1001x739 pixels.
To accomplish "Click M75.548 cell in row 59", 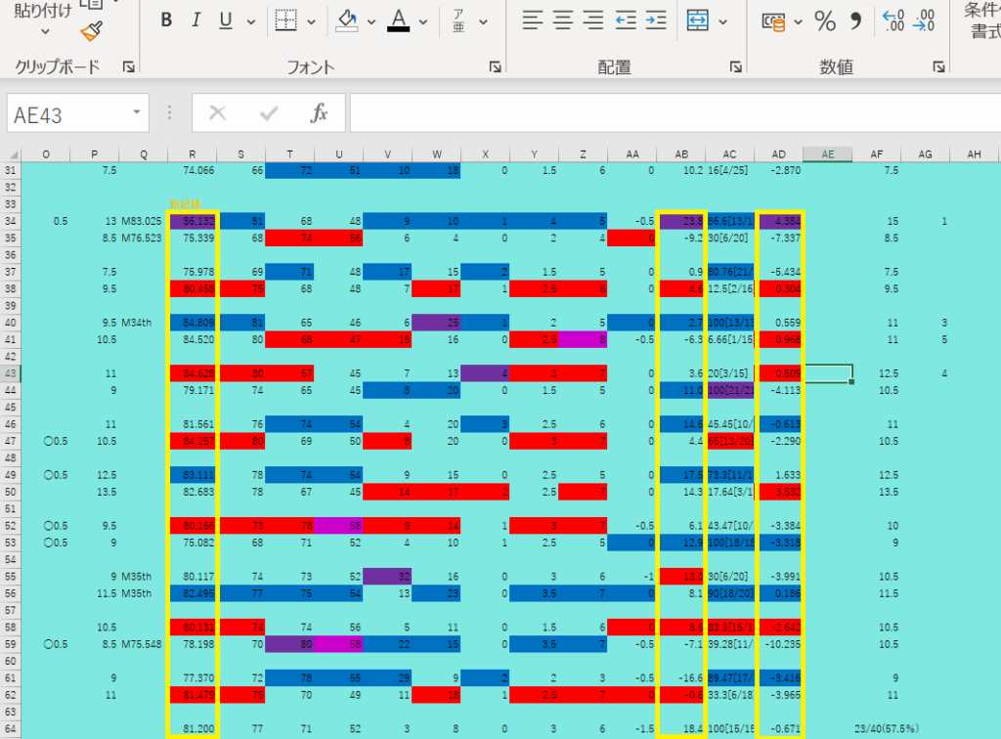I will 143,644.
